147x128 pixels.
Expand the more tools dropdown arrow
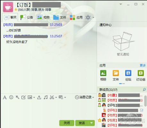65,97
